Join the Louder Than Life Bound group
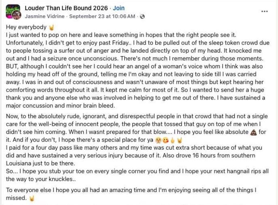The height and width of the screenshot is (205, 278). [x=119, y=8]
